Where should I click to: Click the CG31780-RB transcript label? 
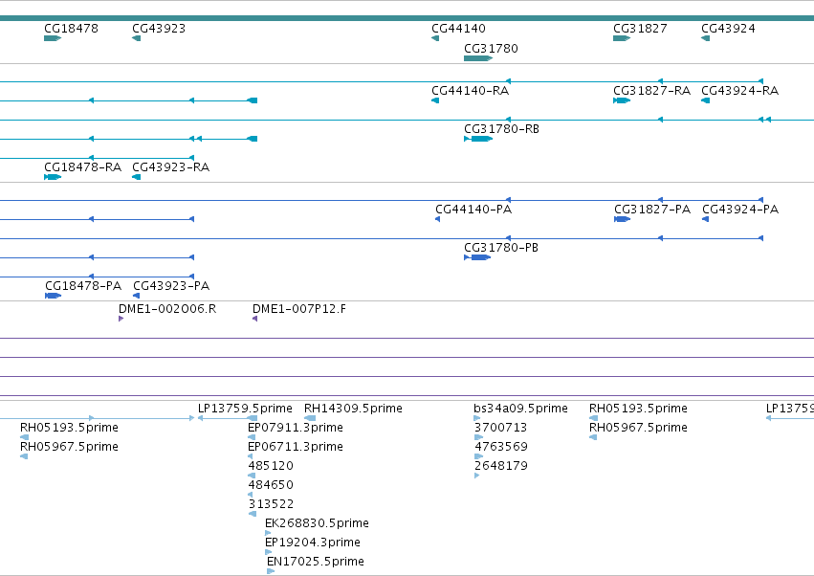tap(501, 129)
